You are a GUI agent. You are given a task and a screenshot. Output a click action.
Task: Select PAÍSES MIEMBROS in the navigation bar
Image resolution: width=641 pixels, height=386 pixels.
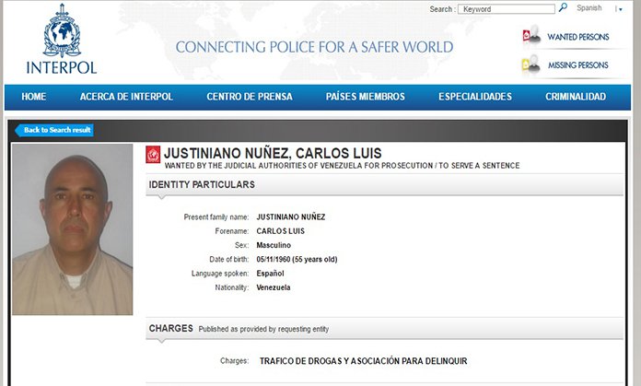click(x=365, y=97)
